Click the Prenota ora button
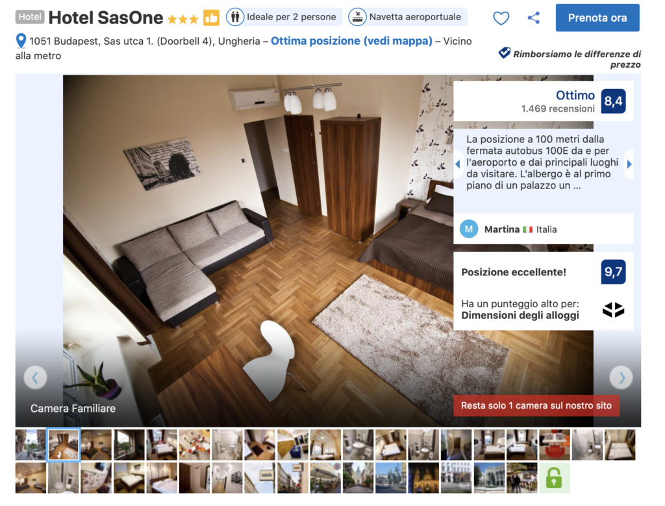665x506 pixels. click(x=597, y=18)
